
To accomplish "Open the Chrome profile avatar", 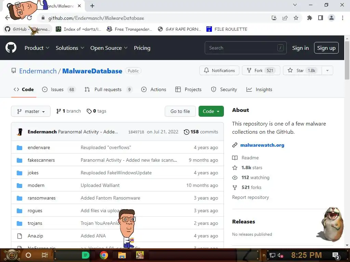I will [332, 18].
